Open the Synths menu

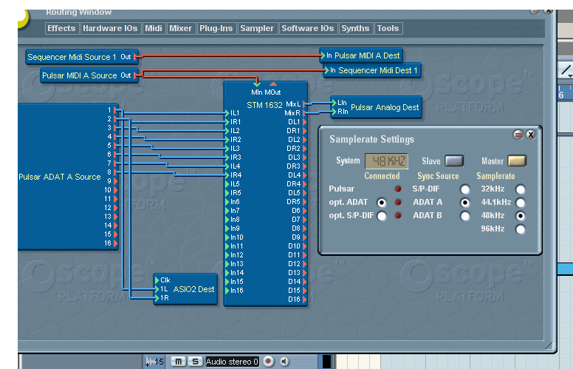[355, 29]
